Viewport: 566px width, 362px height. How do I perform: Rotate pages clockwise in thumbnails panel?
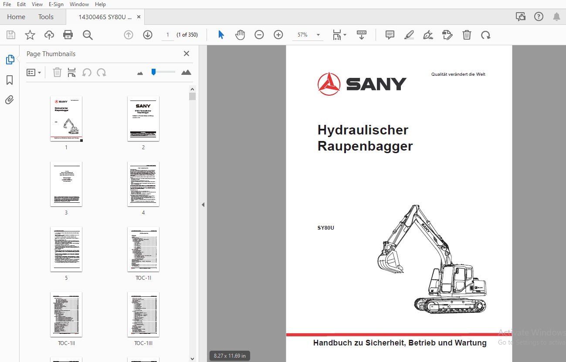pyautogui.click(x=102, y=72)
